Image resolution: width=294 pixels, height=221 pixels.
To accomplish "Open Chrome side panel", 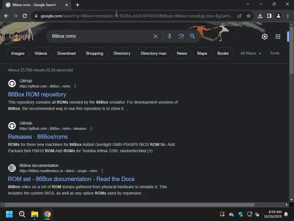I will (x=269, y=16).
